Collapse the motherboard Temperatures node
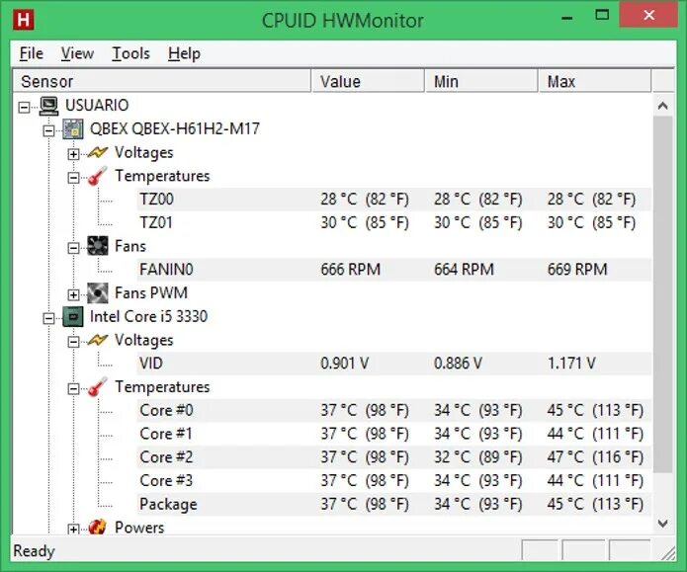Viewport: 687px width, 572px height. pyautogui.click(x=73, y=178)
